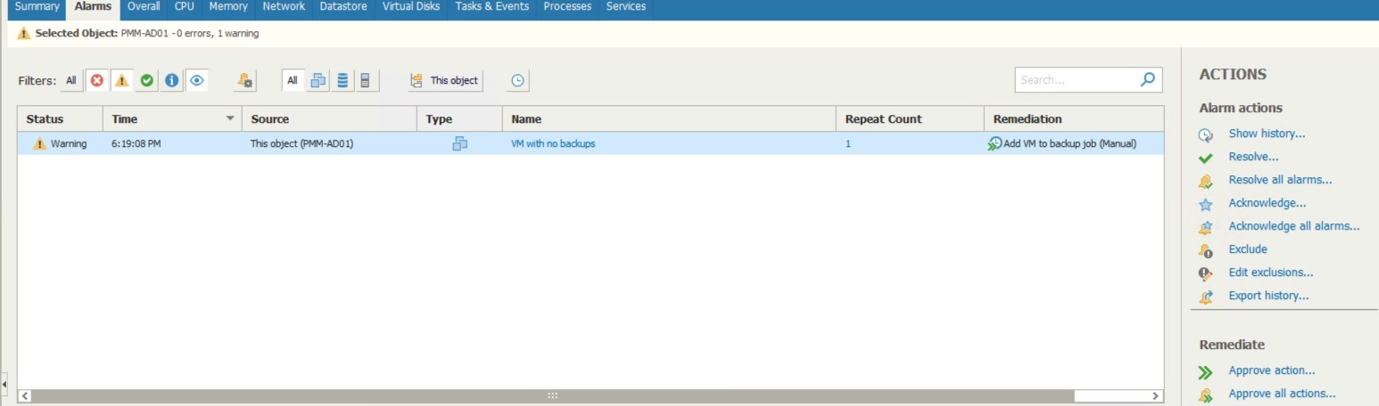Toggle the resolved alarms green check filter

[146, 80]
